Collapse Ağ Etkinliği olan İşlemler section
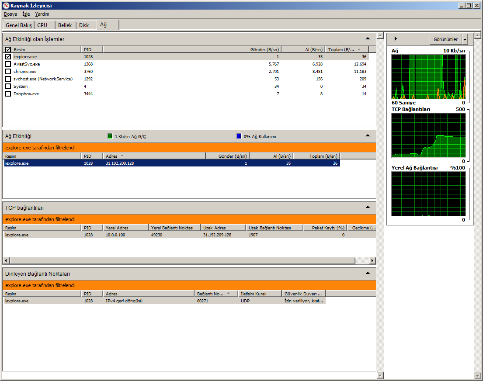 click(x=368, y=38)
